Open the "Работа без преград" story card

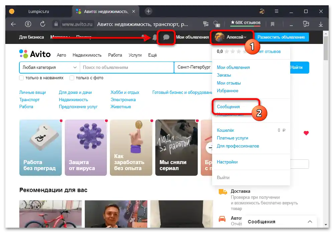40,148
